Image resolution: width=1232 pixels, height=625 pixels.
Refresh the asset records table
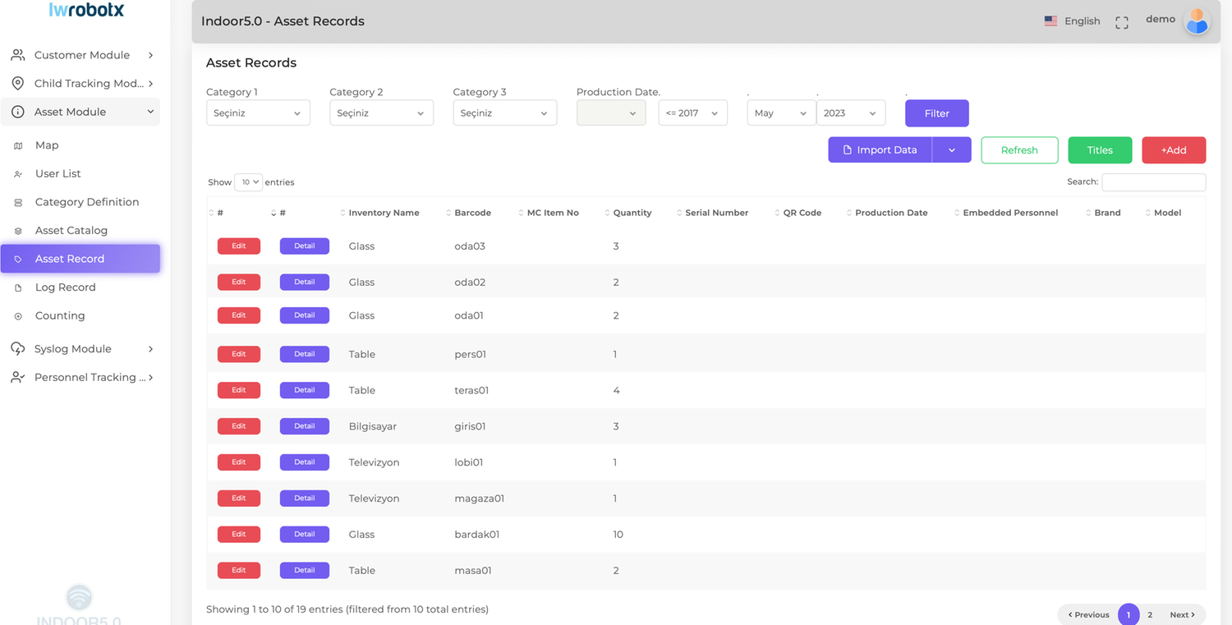pyautogui.click(x=1019, y=150)
